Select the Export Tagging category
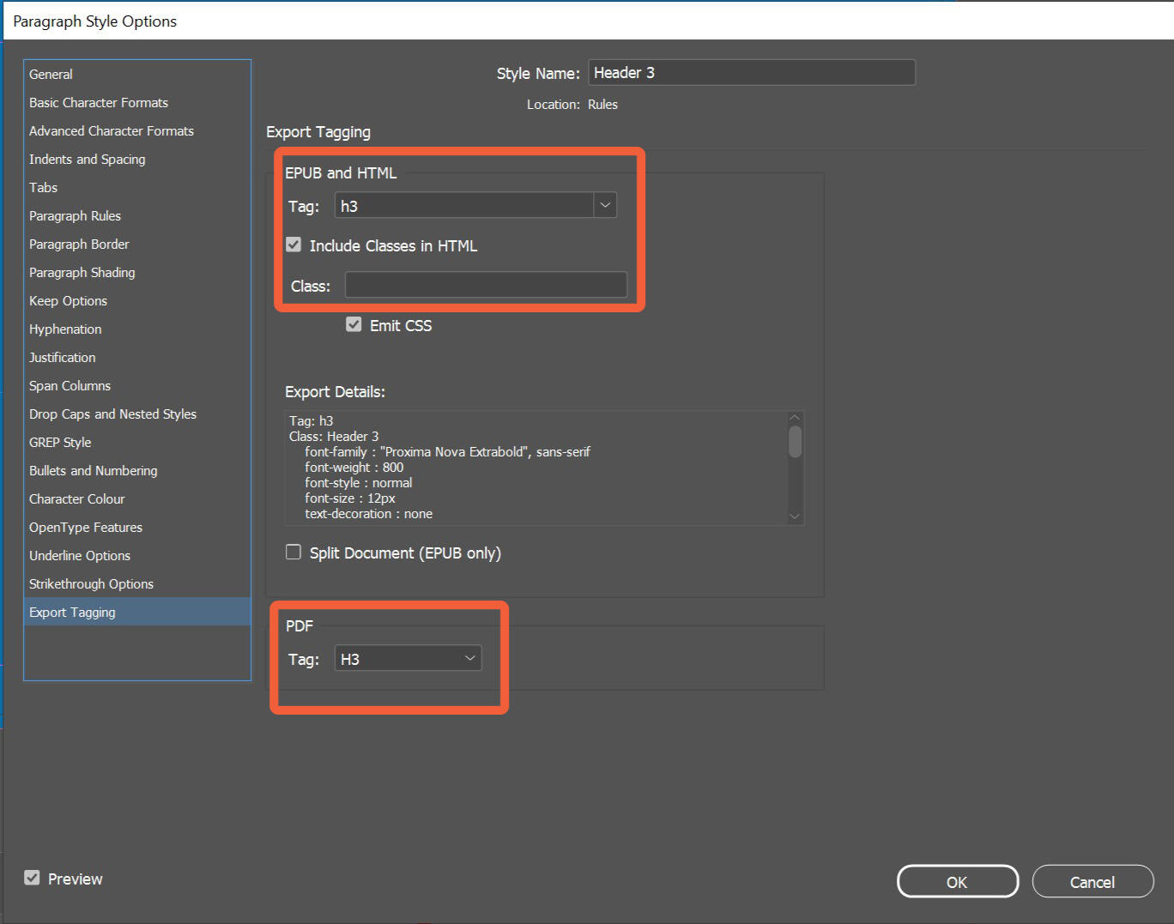Image resolution: width=1174 pixels, height=924 pixels. click(72, 612)
